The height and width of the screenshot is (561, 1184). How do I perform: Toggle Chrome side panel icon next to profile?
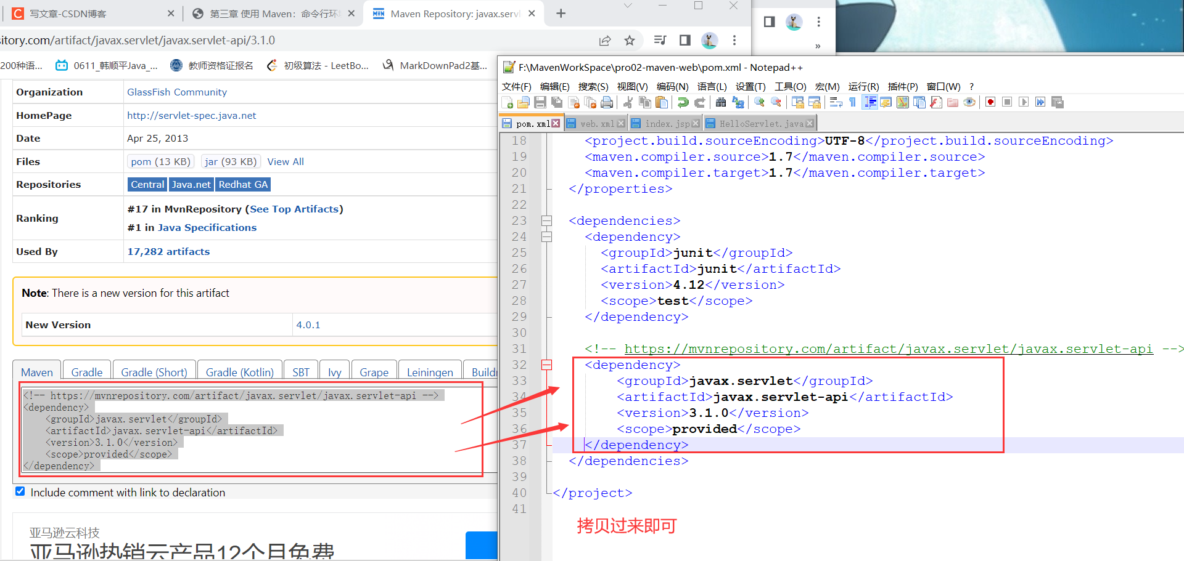click(684, 41)
